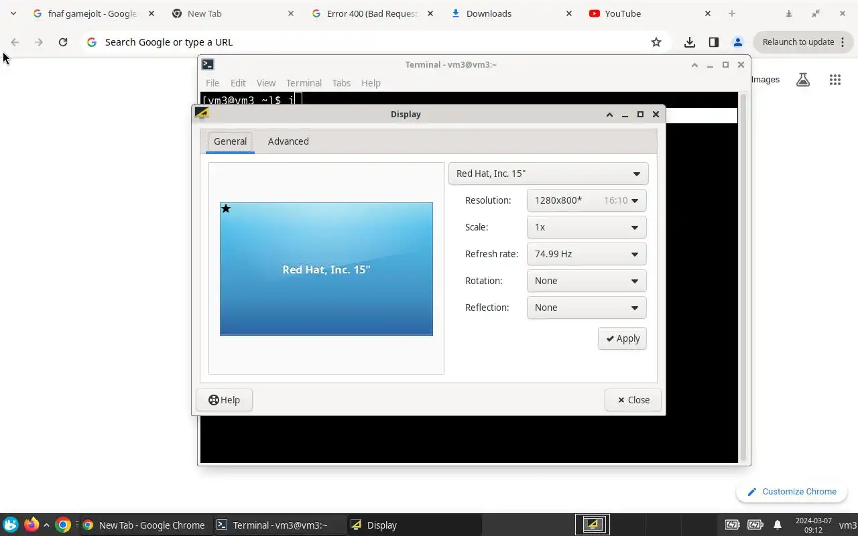
Task: Open the Reflection dropdown
Action: click(587, 308)
